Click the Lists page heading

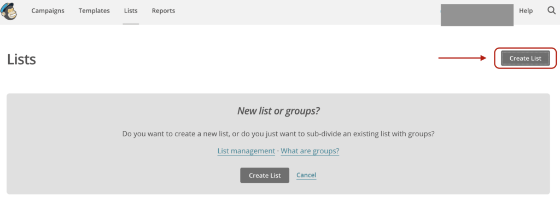pyautogui.click(x=21, y=59)
